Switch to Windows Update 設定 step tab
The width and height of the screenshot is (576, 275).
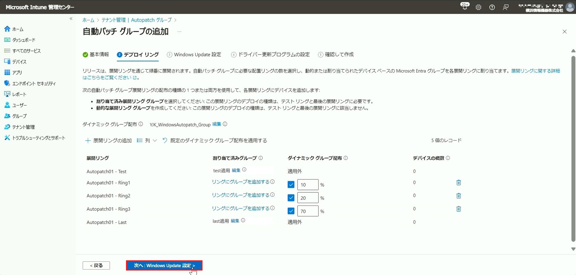(194, 55)
